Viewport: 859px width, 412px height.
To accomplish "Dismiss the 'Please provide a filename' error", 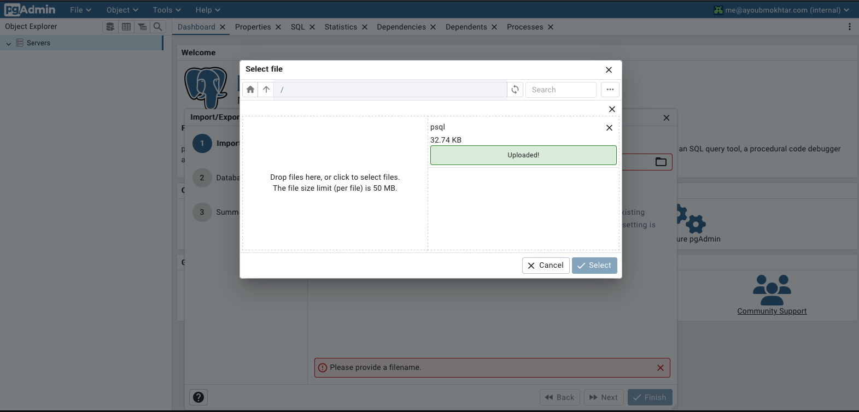I will [661, 368].
